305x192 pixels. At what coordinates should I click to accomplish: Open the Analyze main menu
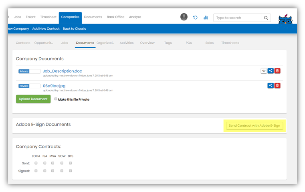pos(135,17)
